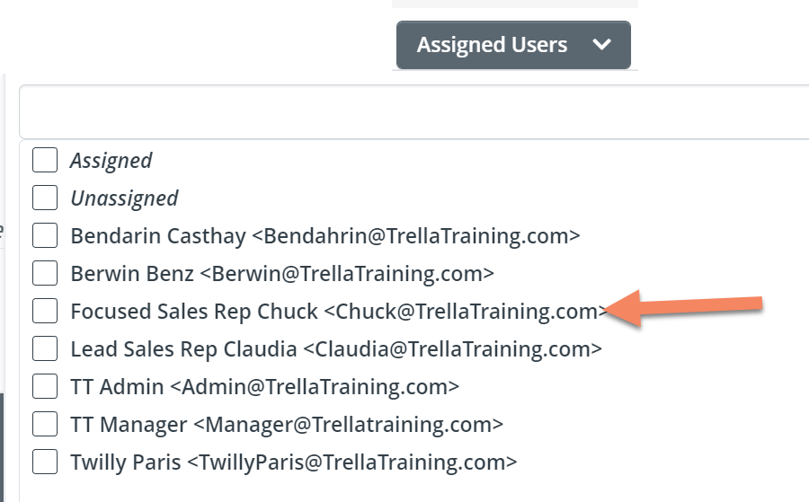Choose Bendarin Casthay from the user list
Viewport: 809px width, 502px height.
point(325,236)
